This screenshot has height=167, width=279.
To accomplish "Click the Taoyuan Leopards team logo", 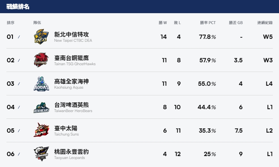I will click(x=41, y=154).
